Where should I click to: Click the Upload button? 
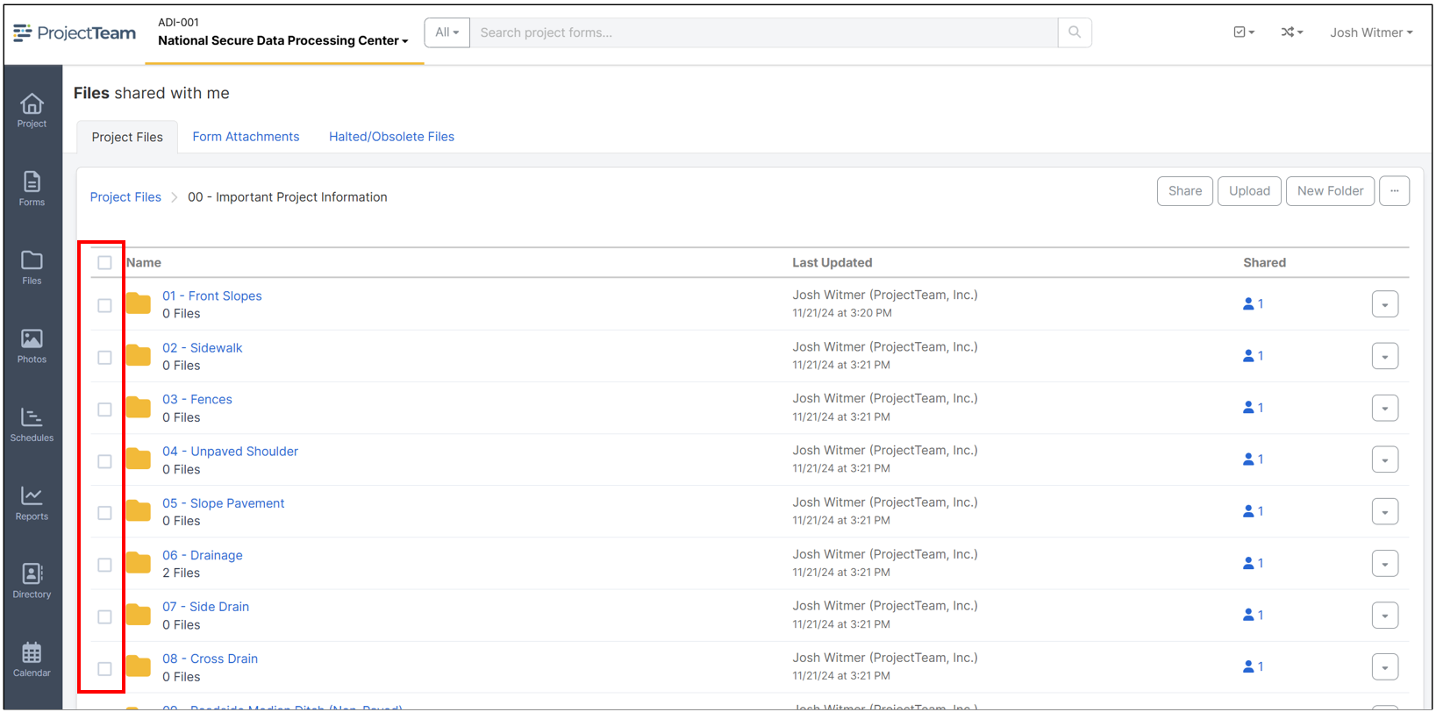coord(1249,191)
